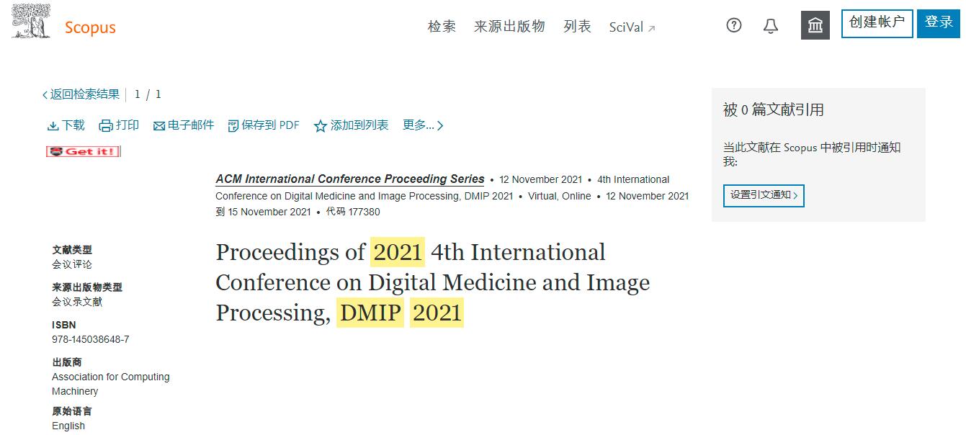Click the 登录 button
966x435 pixels.
click(939, 24)
